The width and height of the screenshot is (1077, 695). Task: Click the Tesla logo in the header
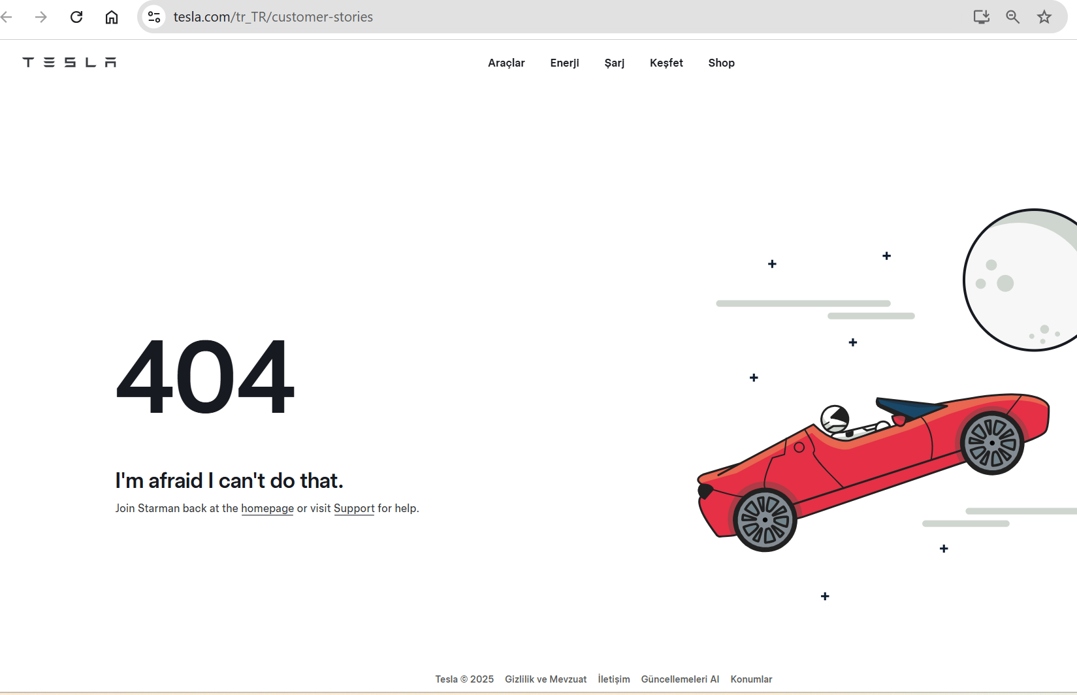pyautogui.click(x=69, y=62)
